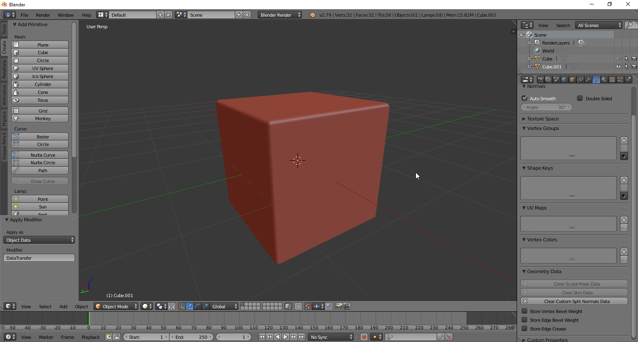Disable the Auto Smooth checkbox
The width and height of the screenshot is (638, 342).
click(x=525, y=98)
